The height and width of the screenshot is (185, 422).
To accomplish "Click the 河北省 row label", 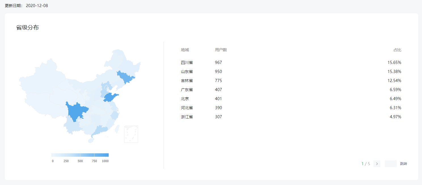I will 187,108.
